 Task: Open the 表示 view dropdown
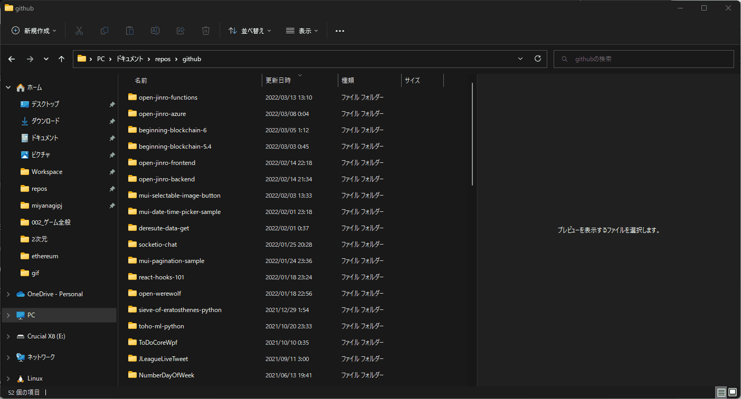pos(302,31)
